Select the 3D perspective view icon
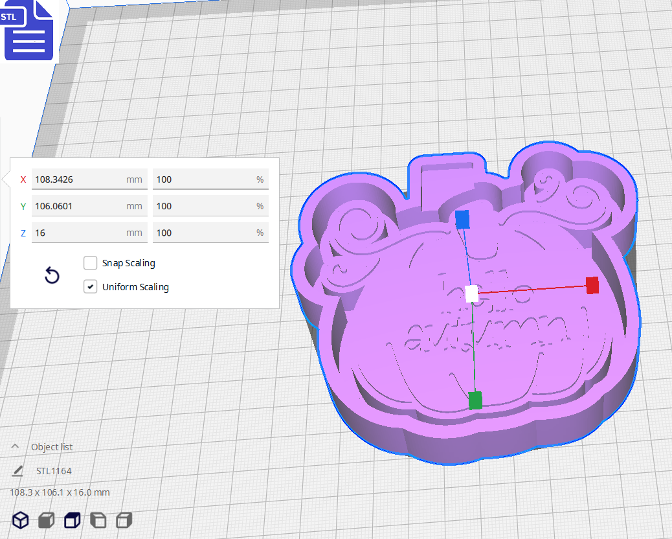 [20, 520]
